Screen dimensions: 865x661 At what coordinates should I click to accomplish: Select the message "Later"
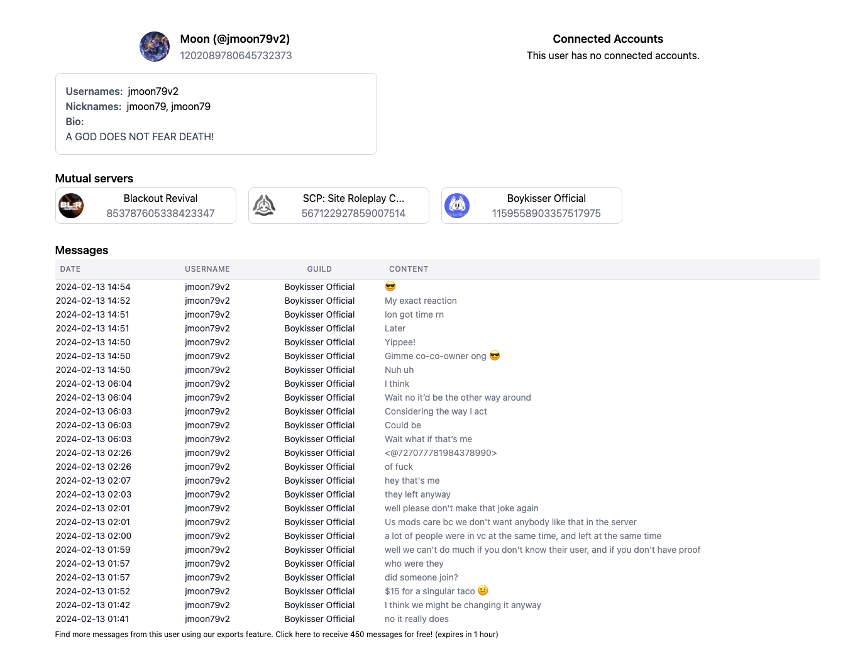pyautogui.click(x=395, y=328)
